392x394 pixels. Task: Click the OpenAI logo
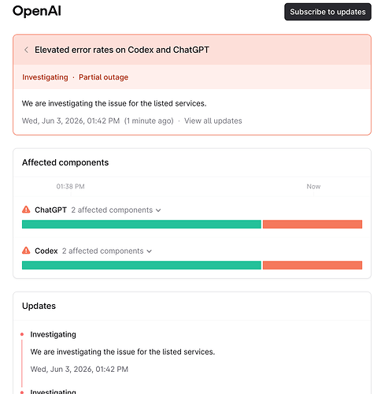click(37, 11)
